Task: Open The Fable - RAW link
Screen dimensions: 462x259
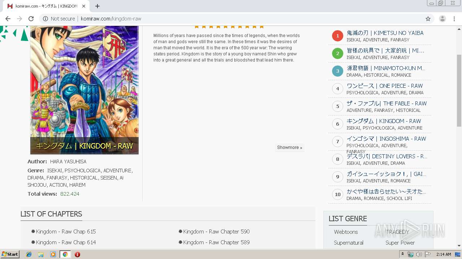Action: pyautogui.click(x=387, y=103)
